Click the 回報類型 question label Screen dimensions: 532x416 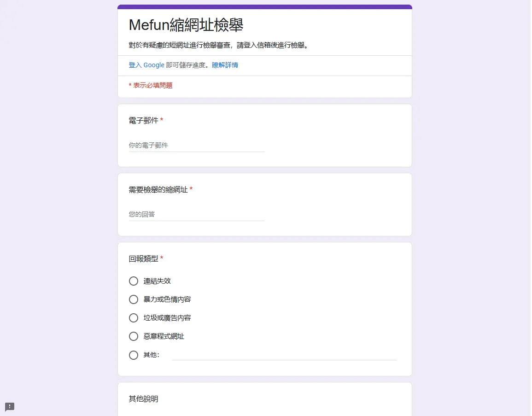(143, 259)
